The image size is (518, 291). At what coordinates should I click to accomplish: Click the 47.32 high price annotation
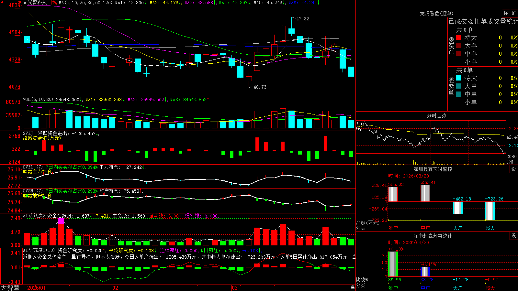303,19
